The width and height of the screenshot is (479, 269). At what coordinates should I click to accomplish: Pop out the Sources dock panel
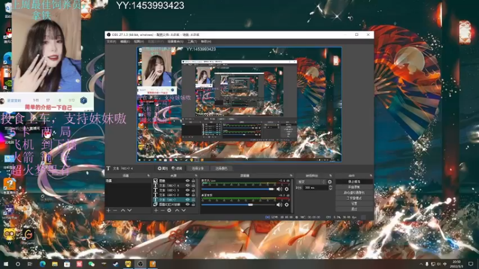coord(196,176)
